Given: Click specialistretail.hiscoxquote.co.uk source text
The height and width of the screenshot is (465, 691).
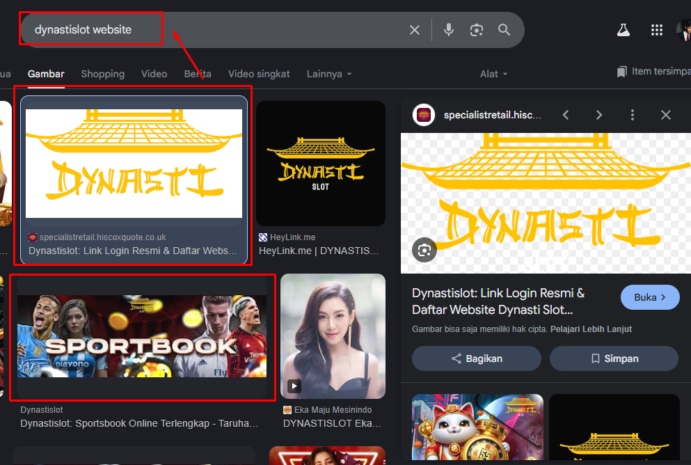Looking at the screenshot, I should [x=103, y=237].
